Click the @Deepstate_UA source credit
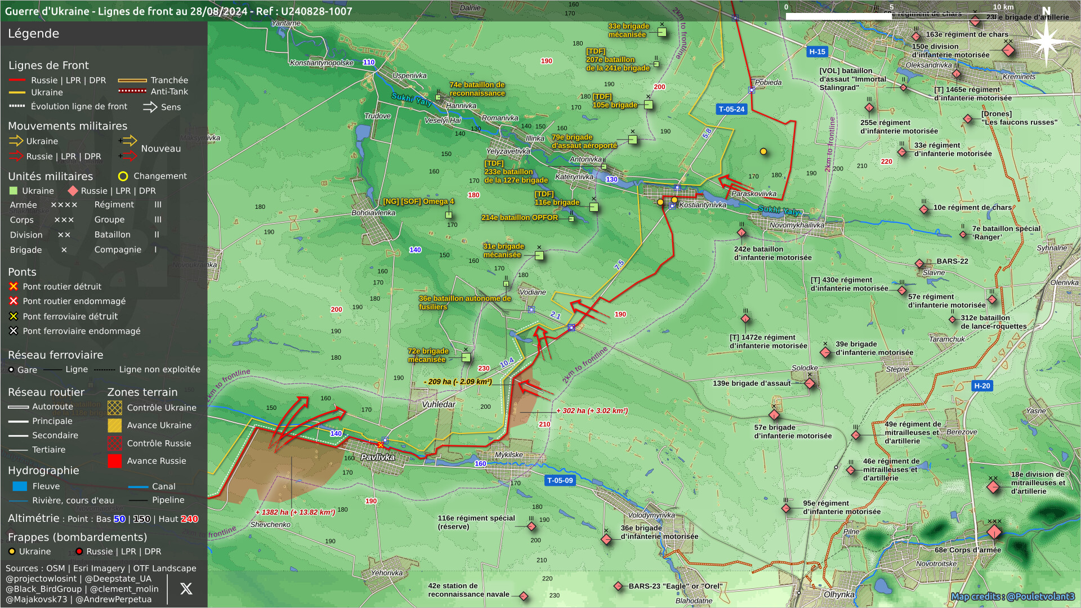 click(x=118, y=579)
